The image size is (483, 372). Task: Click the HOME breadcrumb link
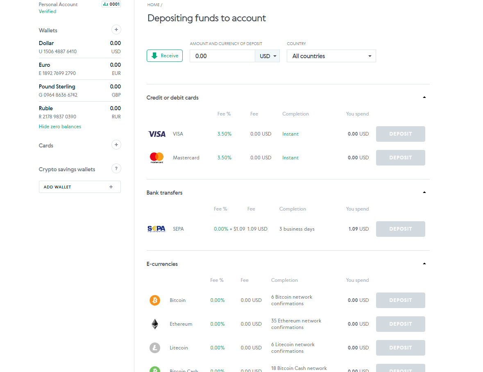click(x=153, y=5)
